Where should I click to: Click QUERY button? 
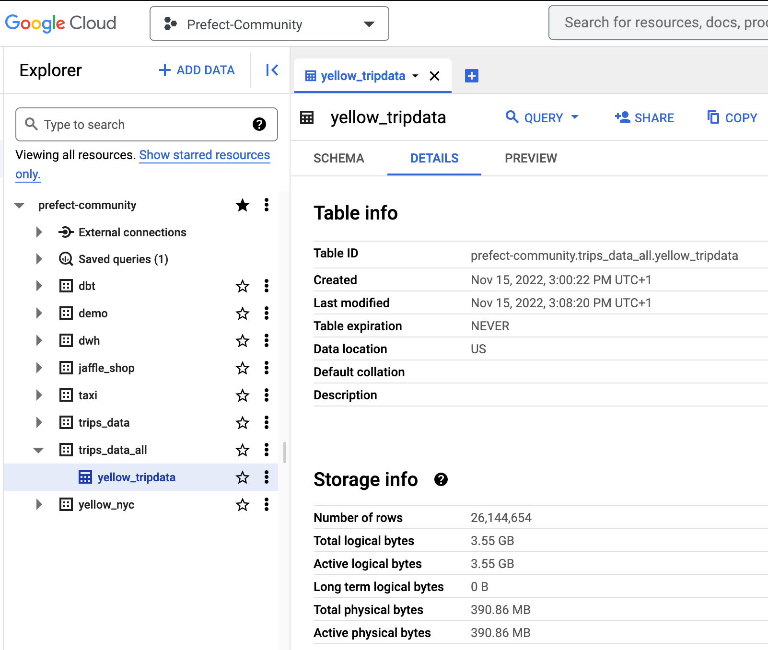point(535,117)
